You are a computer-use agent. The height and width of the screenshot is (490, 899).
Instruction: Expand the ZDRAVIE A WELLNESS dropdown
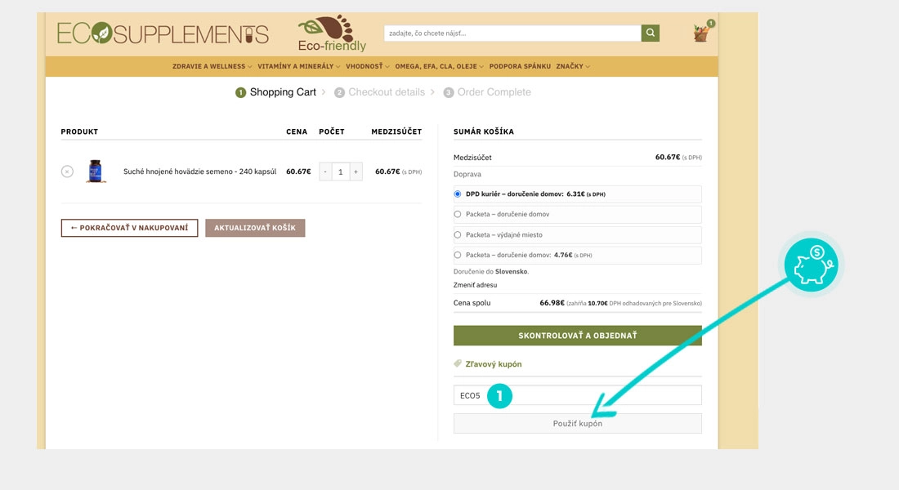pyautogui.click(x=208, y=66)
